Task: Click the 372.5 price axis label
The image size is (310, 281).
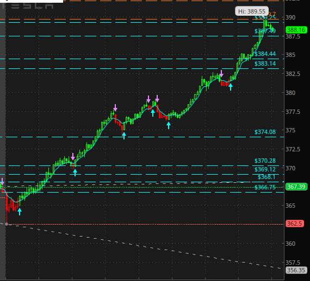Action: tap(293, 149)
